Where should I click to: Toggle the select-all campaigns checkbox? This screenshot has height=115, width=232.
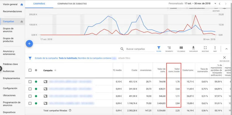coord(30,70)
